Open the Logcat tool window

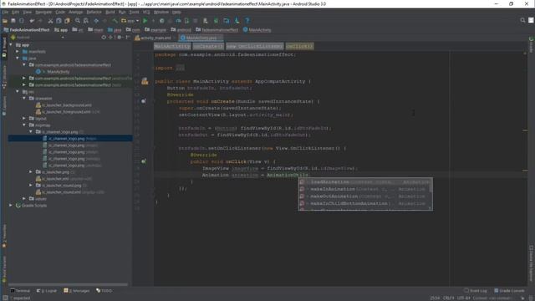[47, 291]
